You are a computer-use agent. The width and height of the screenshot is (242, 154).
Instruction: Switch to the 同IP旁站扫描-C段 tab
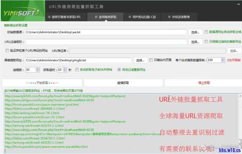point(143,16)
